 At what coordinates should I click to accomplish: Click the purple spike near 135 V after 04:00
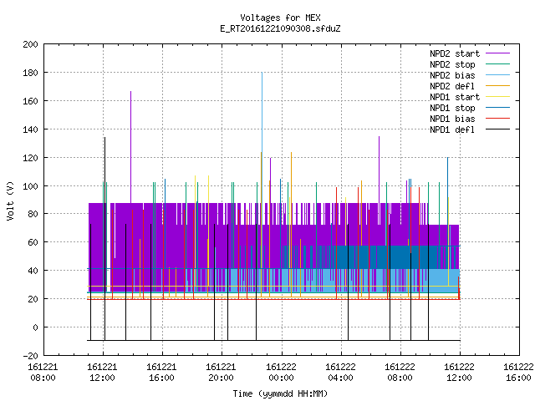click(x=379, y=170)
